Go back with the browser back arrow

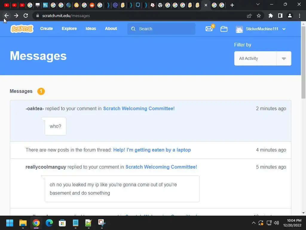(x=7, y=16)
